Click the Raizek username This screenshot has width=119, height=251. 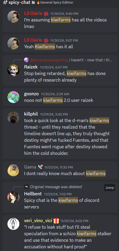(x=31, y=67)
